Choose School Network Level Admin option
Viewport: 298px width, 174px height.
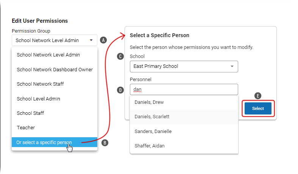[x=55, y=55]
